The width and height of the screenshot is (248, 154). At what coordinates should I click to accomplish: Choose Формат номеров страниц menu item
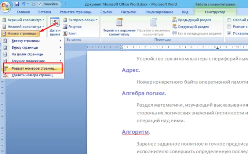[x=33, y=68]
